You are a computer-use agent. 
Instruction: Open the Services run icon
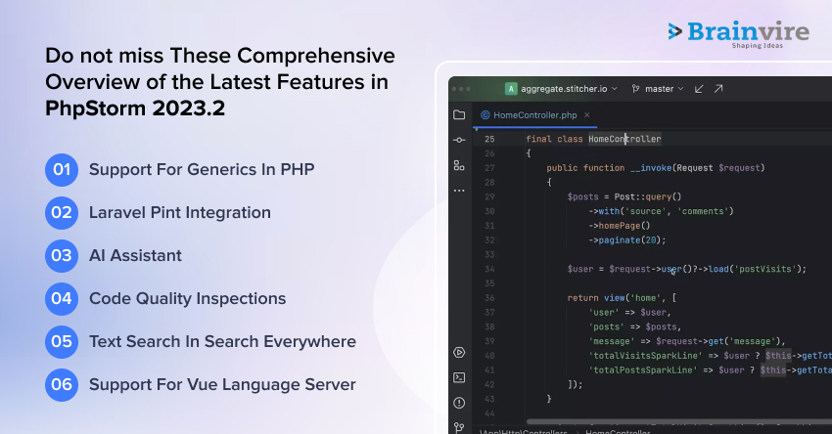click(x=459, y=353)
